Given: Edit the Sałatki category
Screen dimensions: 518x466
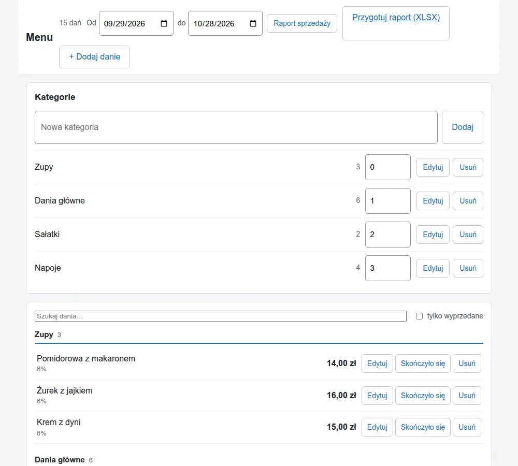Looking at the screenshot, I should [433, 235].
